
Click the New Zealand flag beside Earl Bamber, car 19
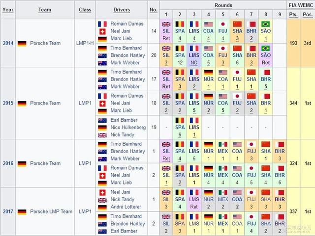(x=102, y=120)
